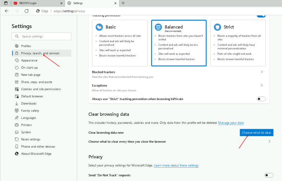282x181 pixels.
Task: Click the Basic card icon
Action: 99,27
